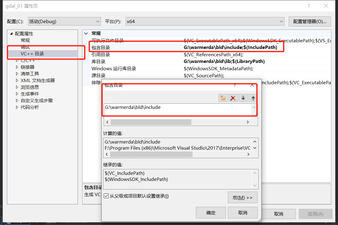Open the 平台 x64 dropdown

[x=205, y=21]
